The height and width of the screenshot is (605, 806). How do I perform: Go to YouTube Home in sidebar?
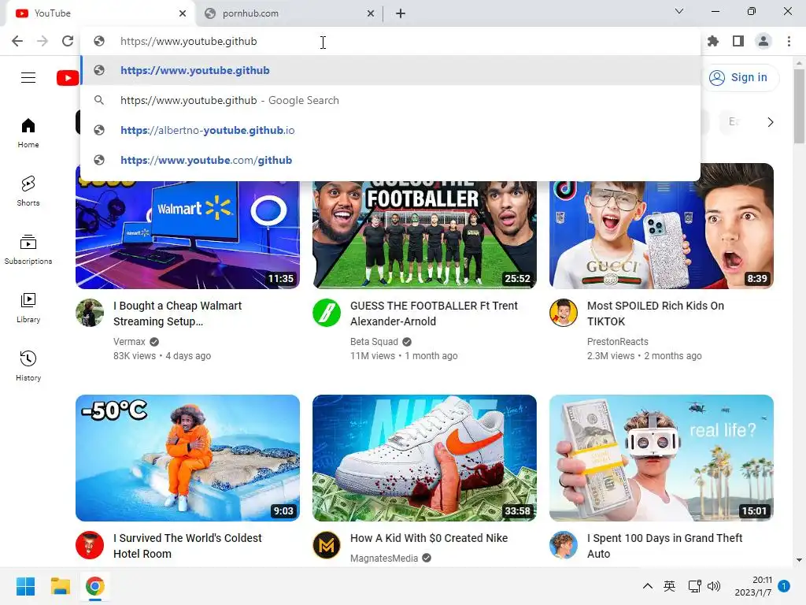click(x=28, y=132)
